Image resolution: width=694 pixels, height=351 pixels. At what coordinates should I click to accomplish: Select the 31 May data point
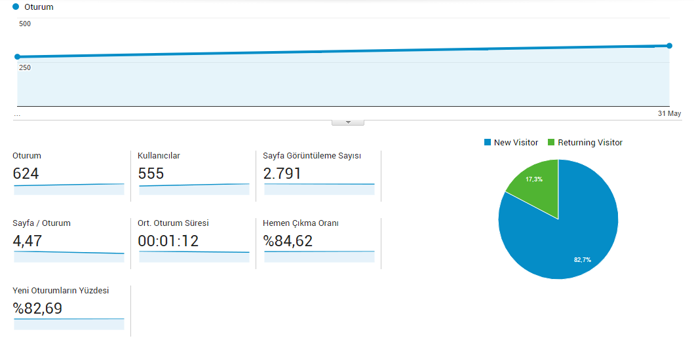click(669, 46)
